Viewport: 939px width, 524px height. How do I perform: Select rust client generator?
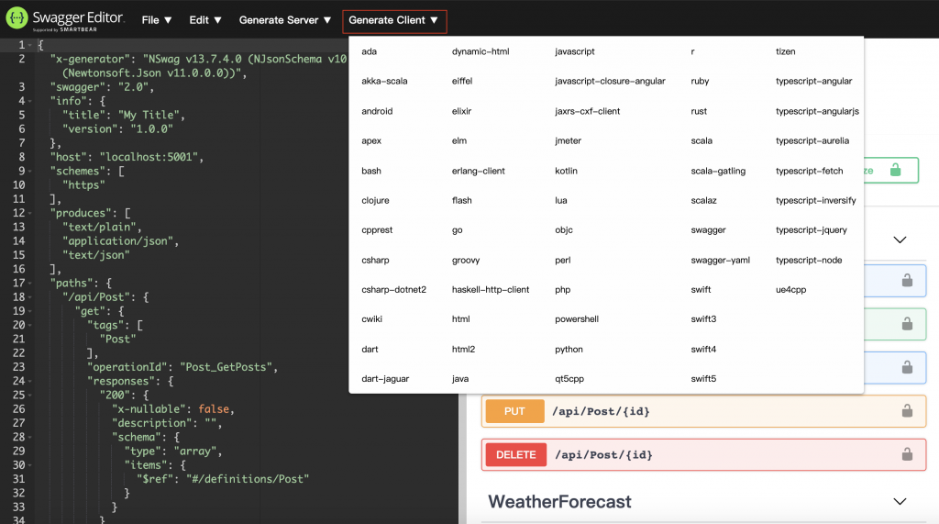698,111
